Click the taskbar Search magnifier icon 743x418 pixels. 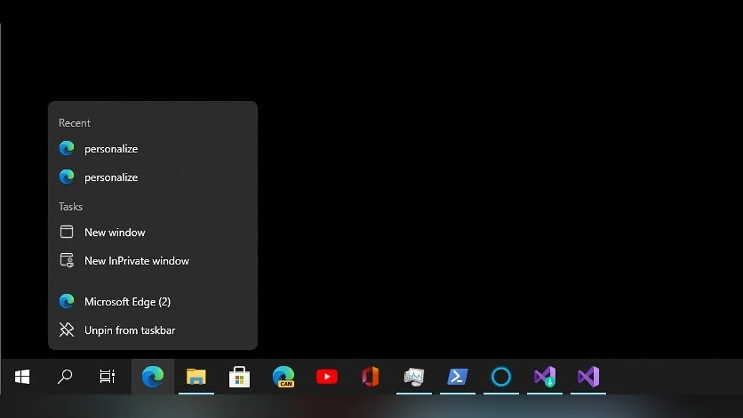(65, 377)
